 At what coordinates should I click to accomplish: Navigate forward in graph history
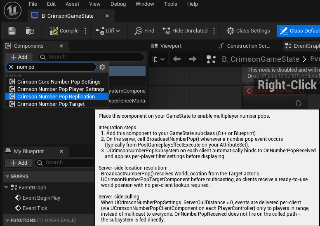point(193,59)
